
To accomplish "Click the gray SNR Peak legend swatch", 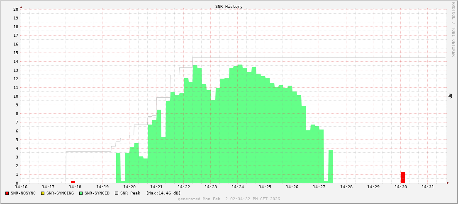I will coord(117,193).
